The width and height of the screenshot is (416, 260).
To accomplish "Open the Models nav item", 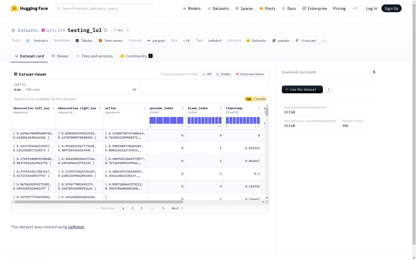I will 192,8.
